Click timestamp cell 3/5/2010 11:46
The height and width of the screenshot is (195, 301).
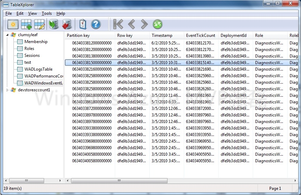[166, 95]
